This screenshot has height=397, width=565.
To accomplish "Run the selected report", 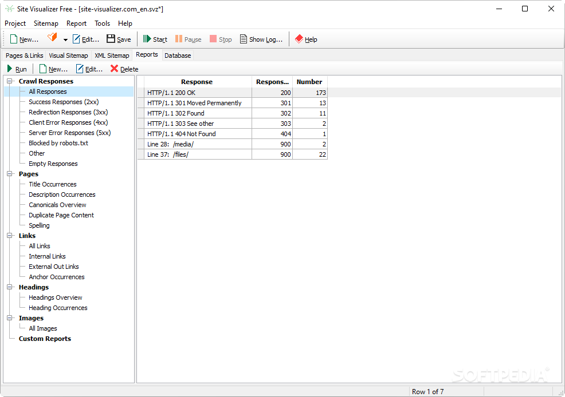I will coord(17,69).
